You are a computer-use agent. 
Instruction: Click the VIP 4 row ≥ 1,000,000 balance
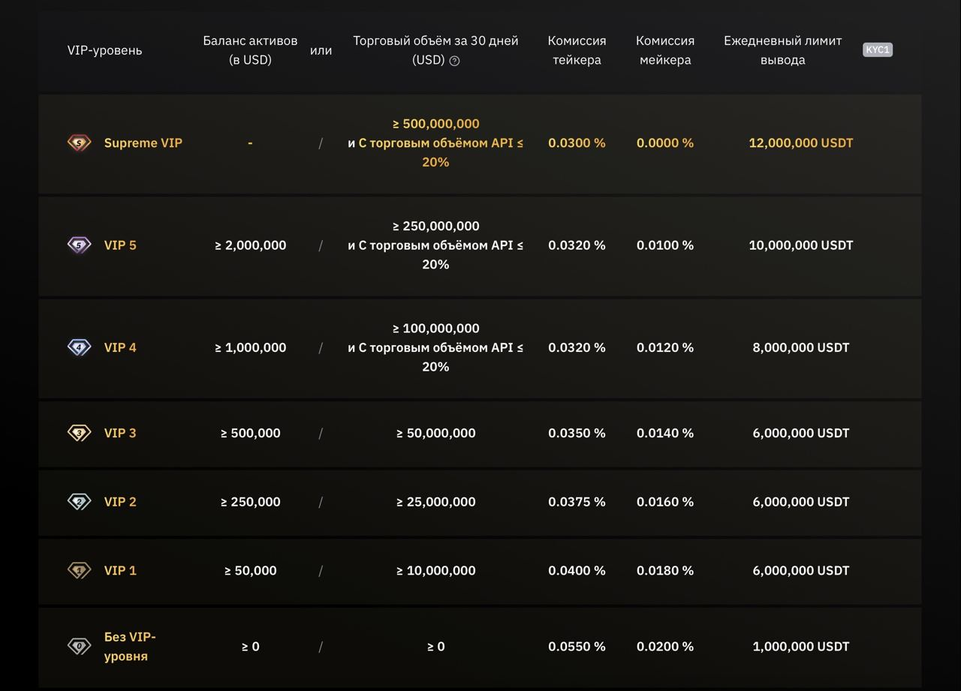(x=250, y=347)
